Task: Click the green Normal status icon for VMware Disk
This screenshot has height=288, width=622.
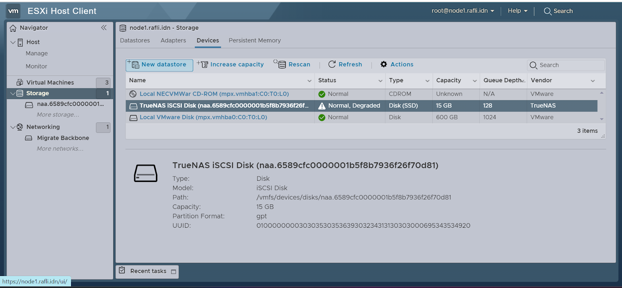Action: click(322, 117)
